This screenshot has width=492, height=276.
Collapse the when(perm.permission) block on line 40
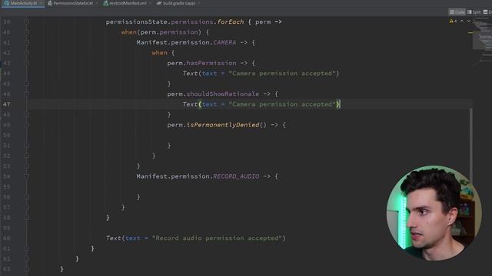[x=27, y=32]
